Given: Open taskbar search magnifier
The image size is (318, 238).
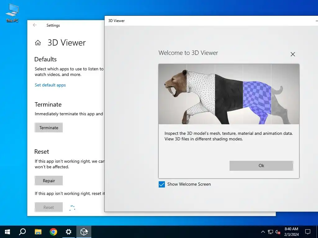Looking at the screenshot, I should pyautogui.click(x=22, y=232).
